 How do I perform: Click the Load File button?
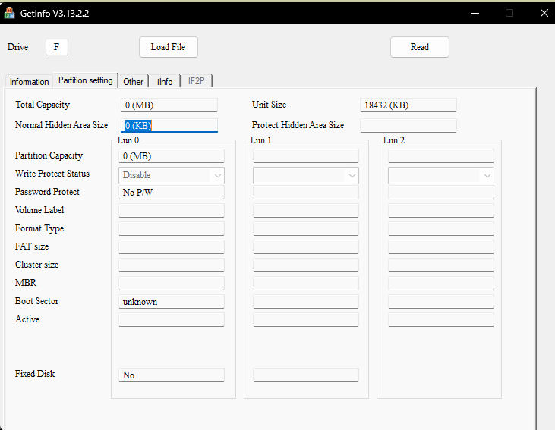[x=168, y=47]
